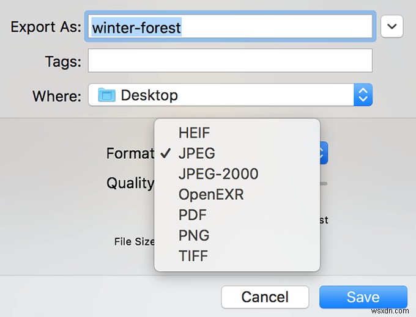
Task: Click the Format label text
Action: (130, 153)
